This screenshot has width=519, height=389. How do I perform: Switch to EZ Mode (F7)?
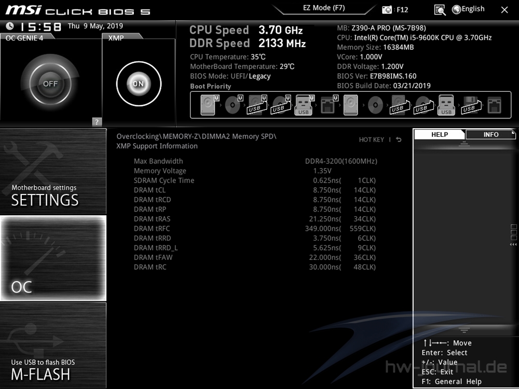click(324, 8)
